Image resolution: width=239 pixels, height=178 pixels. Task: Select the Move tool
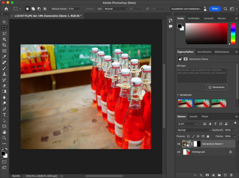pyautogui.click(x=4, y=22)
